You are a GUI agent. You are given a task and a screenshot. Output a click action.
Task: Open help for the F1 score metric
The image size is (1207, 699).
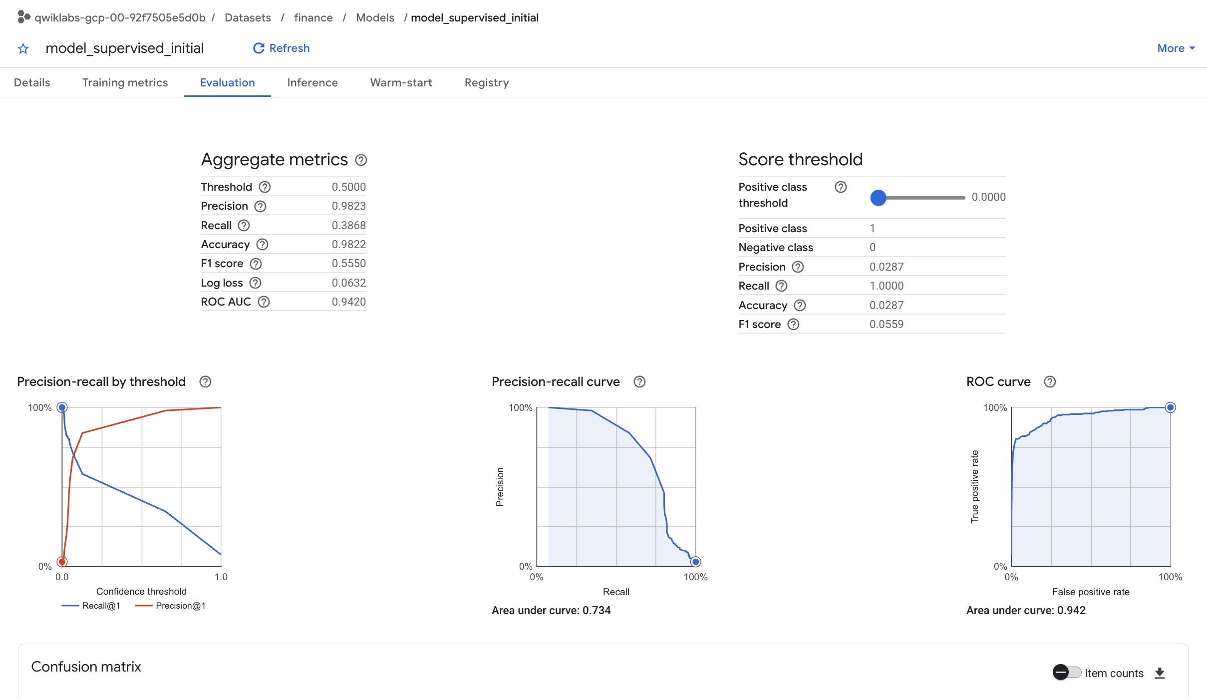pos(256,263)
